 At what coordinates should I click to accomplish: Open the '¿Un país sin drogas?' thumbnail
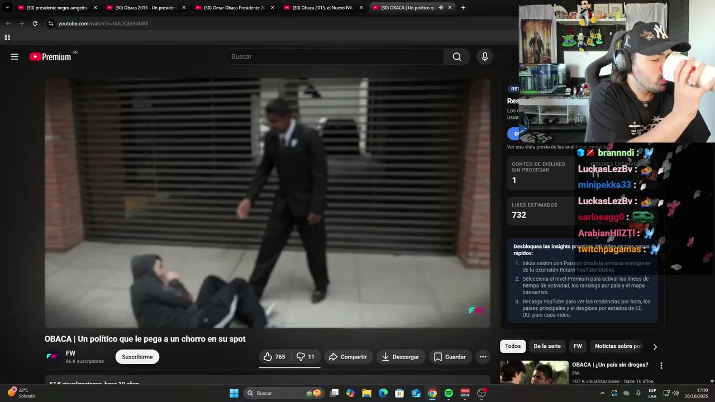click(534, 372)
